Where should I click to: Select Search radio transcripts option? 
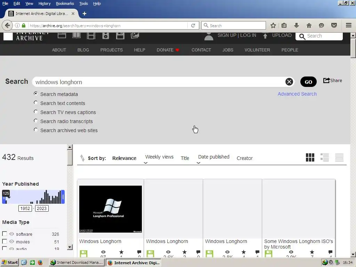(x=36, y=121)
